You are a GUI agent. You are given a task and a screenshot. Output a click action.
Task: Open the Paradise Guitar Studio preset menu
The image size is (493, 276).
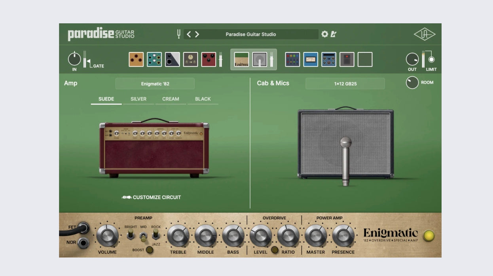click(x=251, y=34)
